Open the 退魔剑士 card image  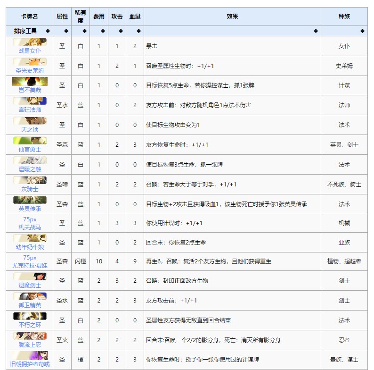click(30, 277)
